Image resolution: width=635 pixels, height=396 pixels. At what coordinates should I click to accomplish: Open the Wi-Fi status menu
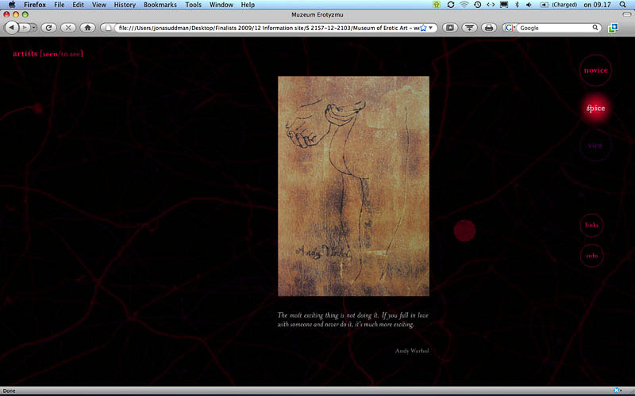[x=464, y=5]
